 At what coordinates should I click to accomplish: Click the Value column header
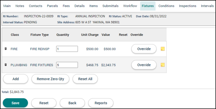coord(106,35)
